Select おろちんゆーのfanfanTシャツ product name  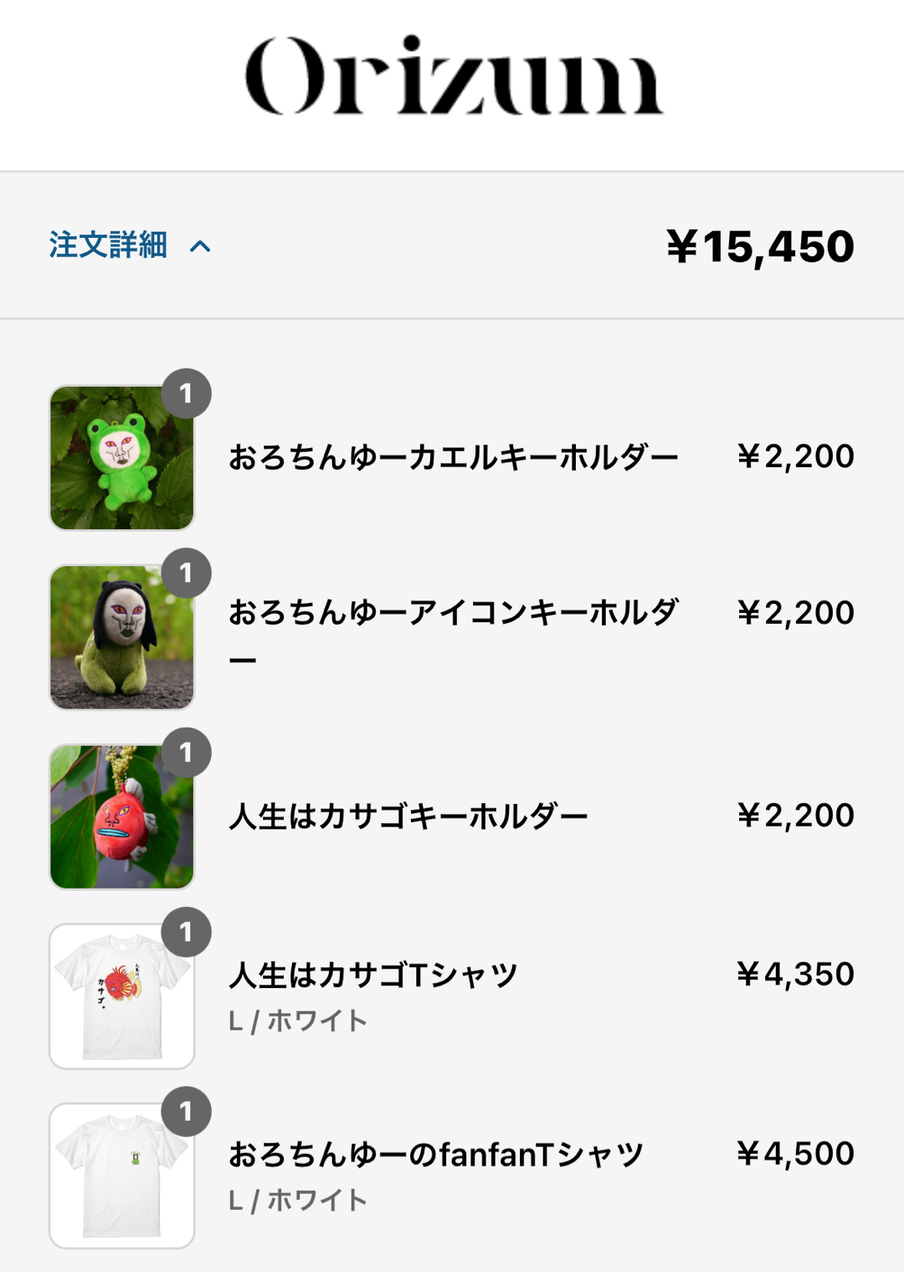pos(435,1155)
